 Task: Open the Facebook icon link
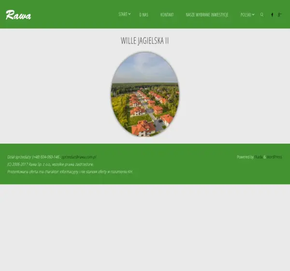[x=272, y=15]
